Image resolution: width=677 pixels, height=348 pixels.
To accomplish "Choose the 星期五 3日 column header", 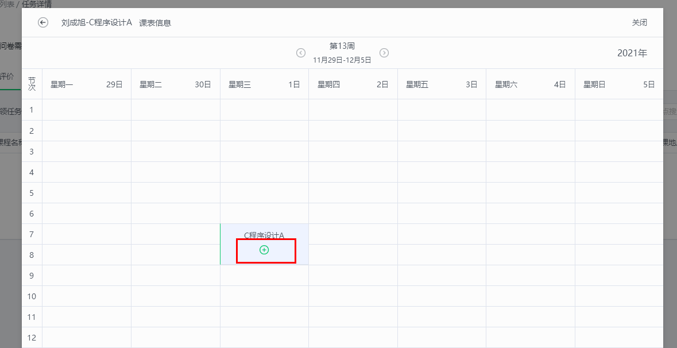I will tap(442, 84).
